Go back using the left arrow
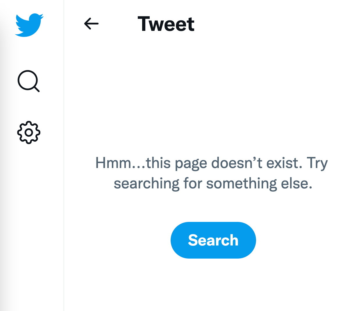The height and width of the screenshot is (311, 361). (x=91, y=24)
